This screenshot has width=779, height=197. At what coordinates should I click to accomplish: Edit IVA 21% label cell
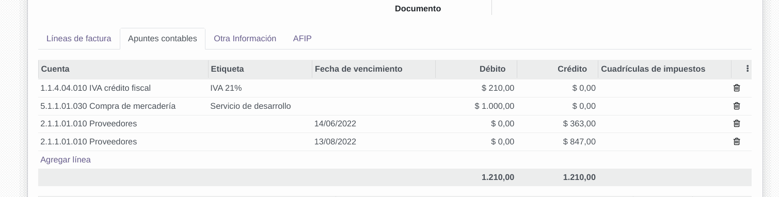tap(260, 88)
